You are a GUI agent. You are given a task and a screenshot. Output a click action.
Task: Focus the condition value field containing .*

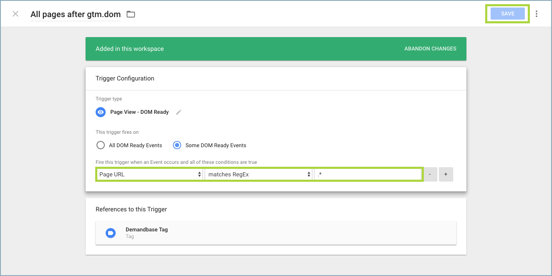367,174
